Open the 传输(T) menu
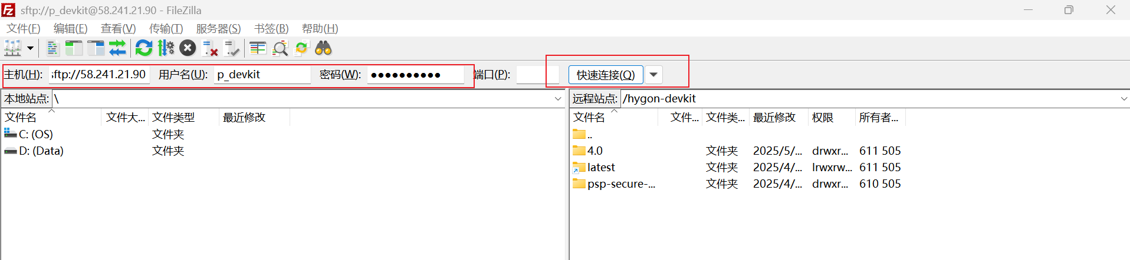The image size is (1130, 260). (166, 29)
